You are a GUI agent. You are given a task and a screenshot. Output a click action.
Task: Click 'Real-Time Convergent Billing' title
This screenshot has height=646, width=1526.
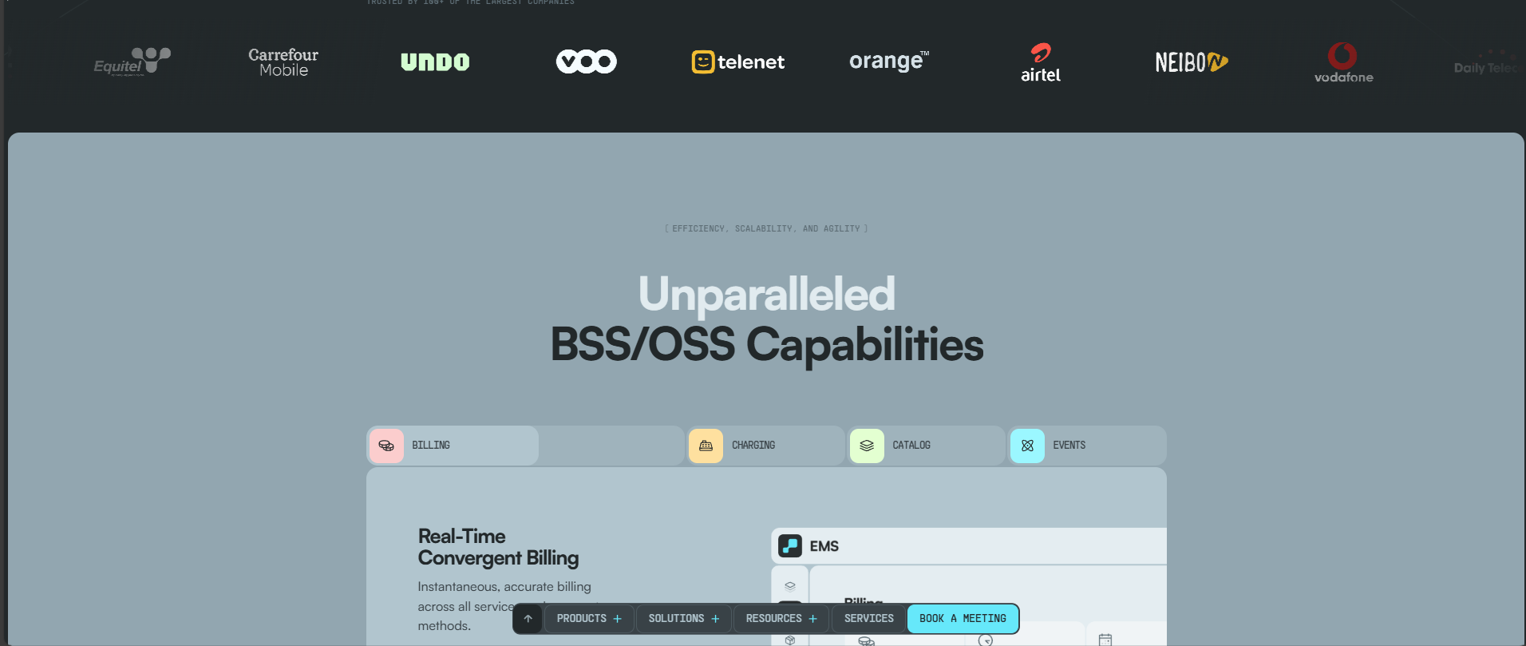point(498,547)
